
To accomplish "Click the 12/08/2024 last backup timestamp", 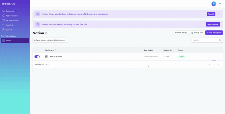I will tap(152, 57).
